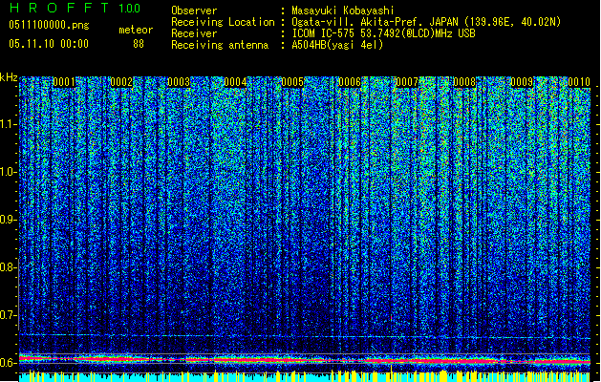Click the 0.7 kHz axis label

coord(8,315)
